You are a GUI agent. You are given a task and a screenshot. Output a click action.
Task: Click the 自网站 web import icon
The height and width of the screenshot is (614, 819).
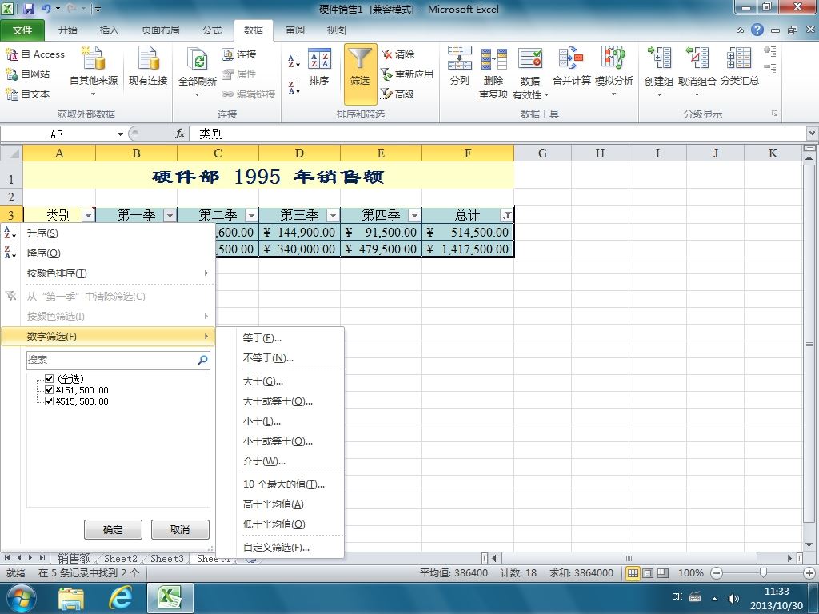pyautogui.click(x=11, y=74)
